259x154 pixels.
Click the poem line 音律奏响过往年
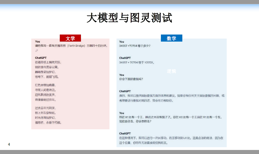click(45, 100)
